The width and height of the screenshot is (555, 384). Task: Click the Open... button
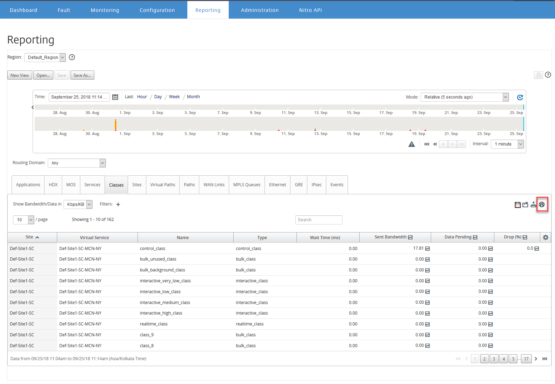43,75
